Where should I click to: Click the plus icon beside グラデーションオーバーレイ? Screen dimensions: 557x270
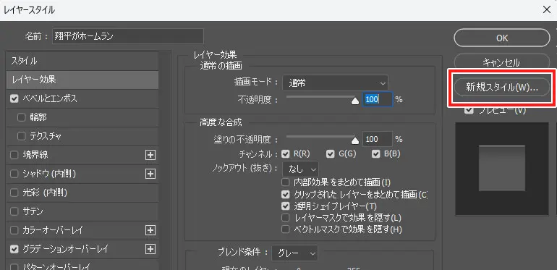click(x=150, y=249)
